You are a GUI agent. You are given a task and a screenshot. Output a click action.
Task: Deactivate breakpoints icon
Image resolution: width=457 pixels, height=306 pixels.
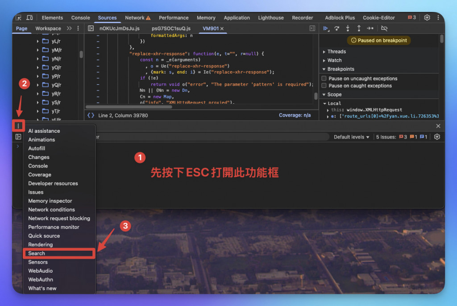[x=384, y=28]
